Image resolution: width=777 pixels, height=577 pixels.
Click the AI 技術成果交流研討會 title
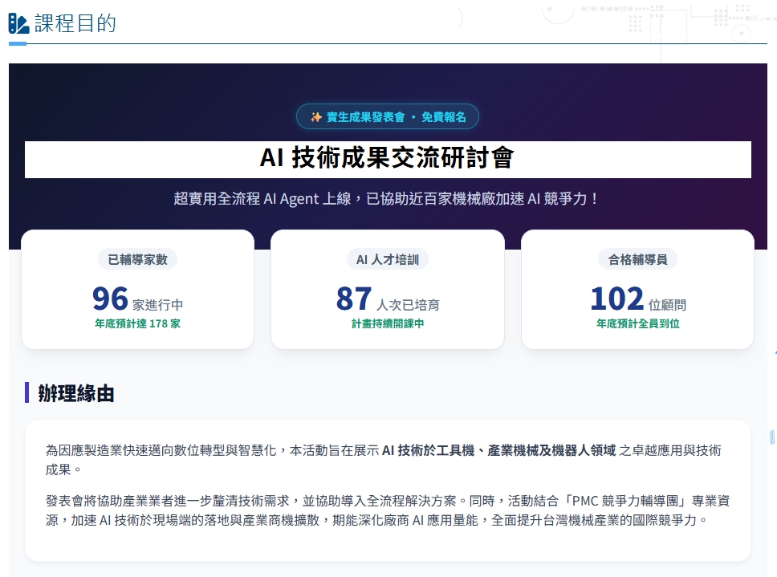click(x=388, y=158)
